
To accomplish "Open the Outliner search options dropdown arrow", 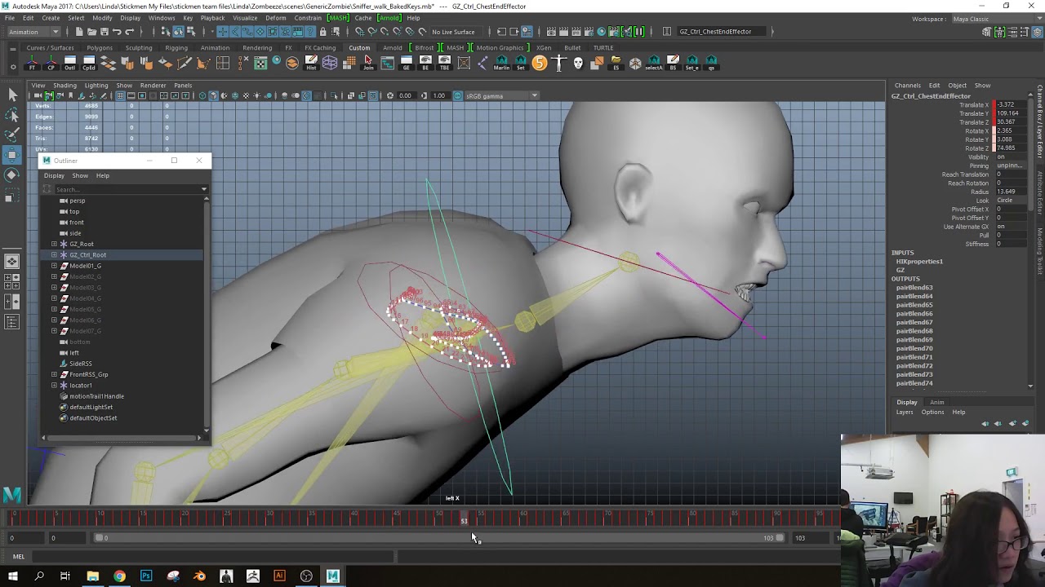I will pyautogui.click(x=204, y=189).
